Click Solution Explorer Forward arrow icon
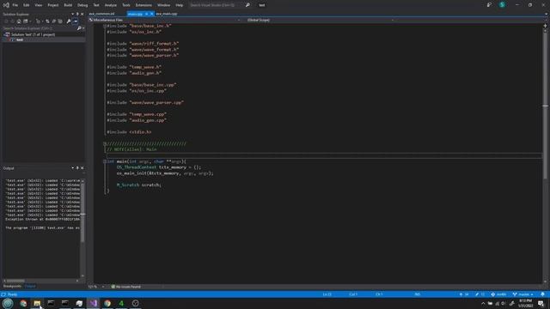550x309 pixels. click(12, 21)
